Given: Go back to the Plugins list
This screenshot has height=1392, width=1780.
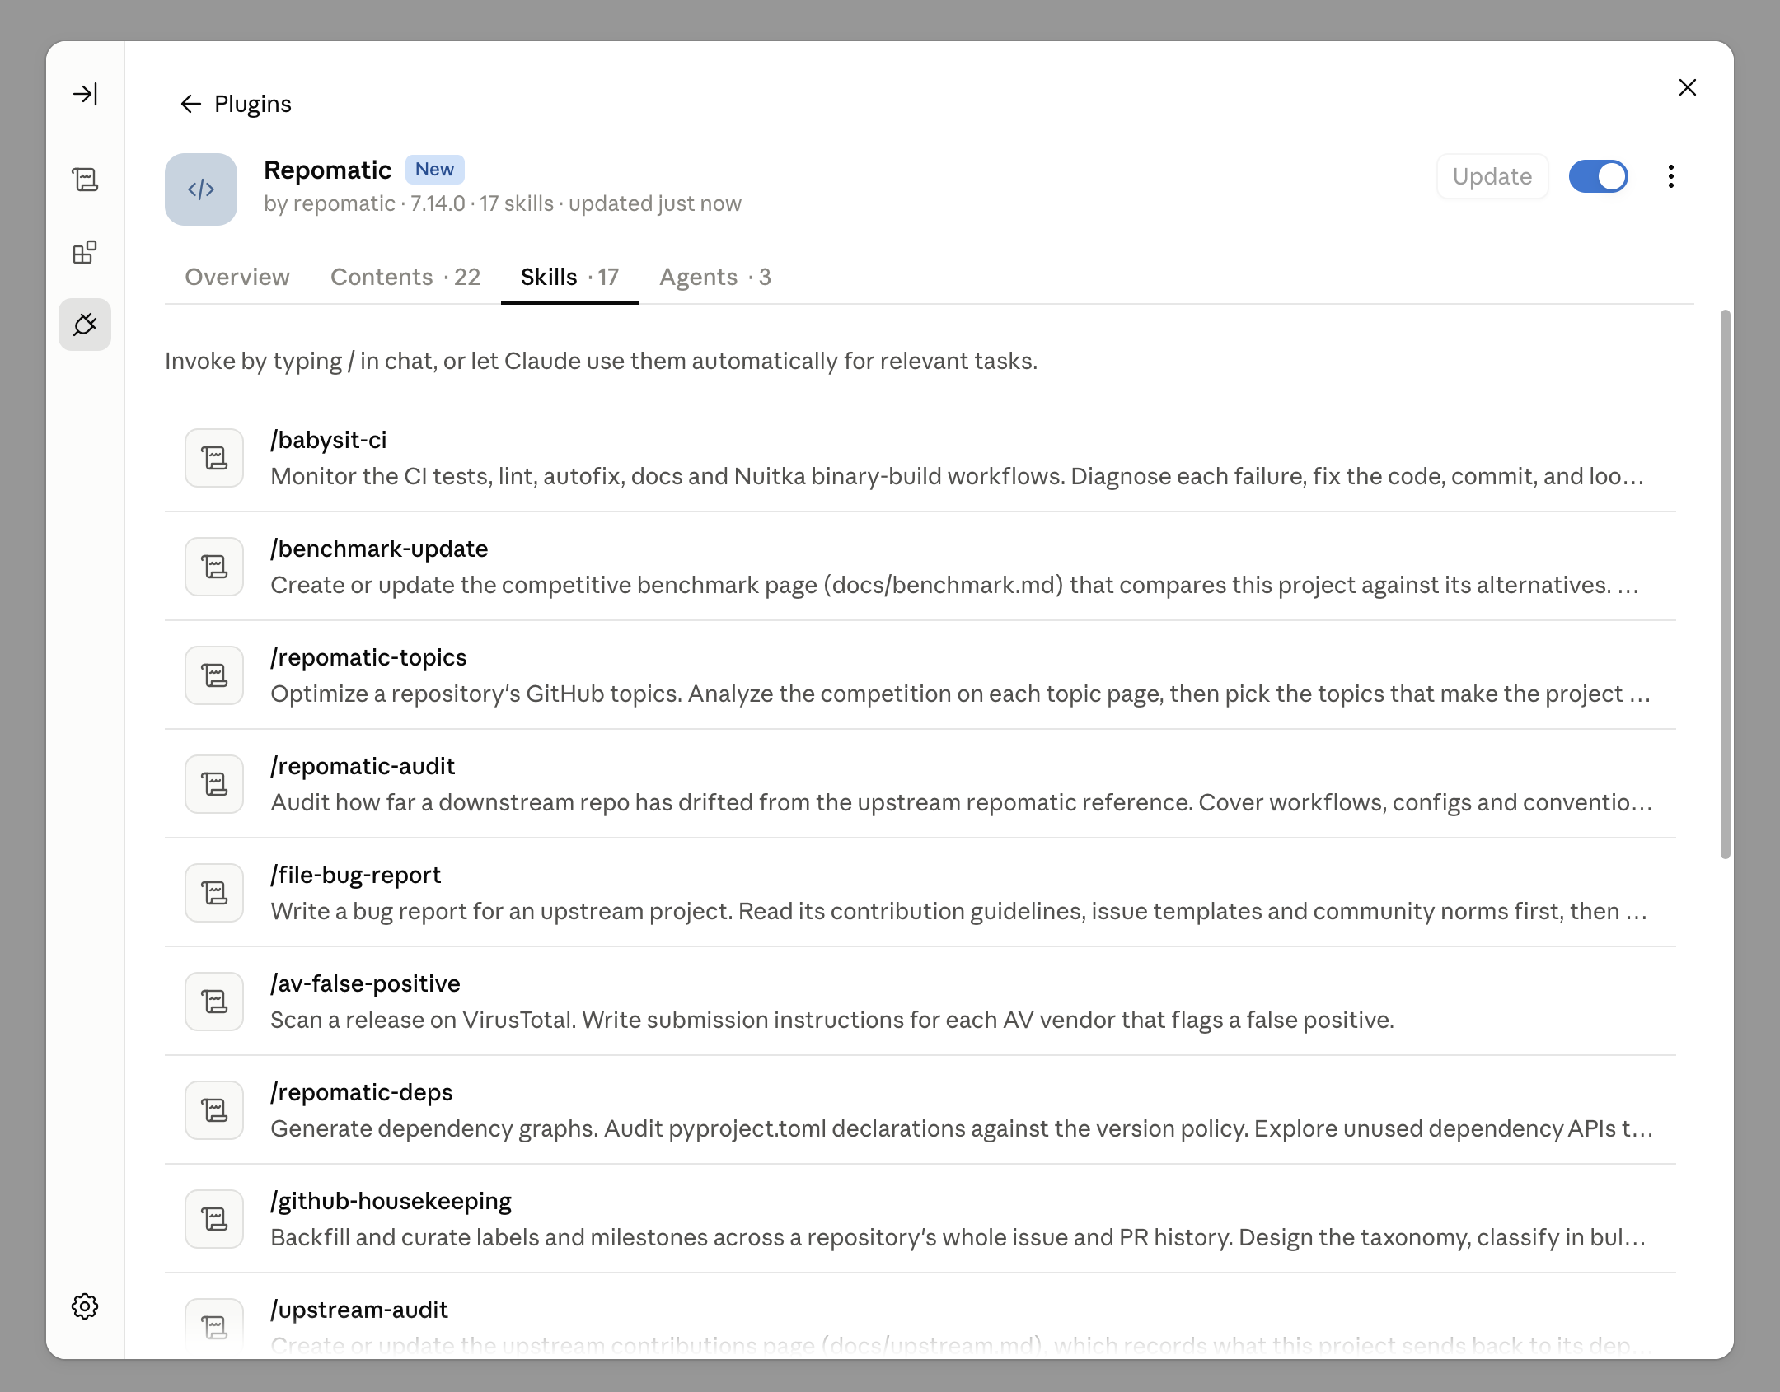Looking at the screenshot, I should click(236, 104).
